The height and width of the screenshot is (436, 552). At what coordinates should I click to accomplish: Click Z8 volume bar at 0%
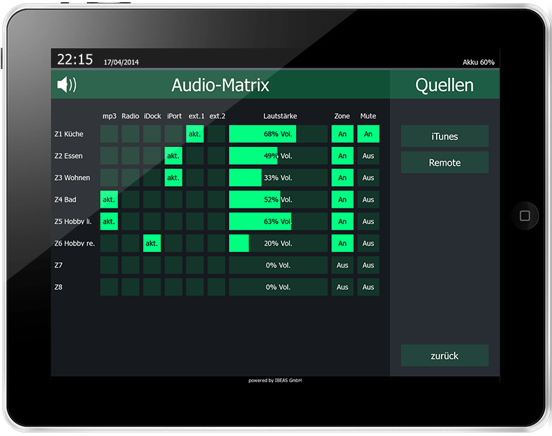[278, 287]
